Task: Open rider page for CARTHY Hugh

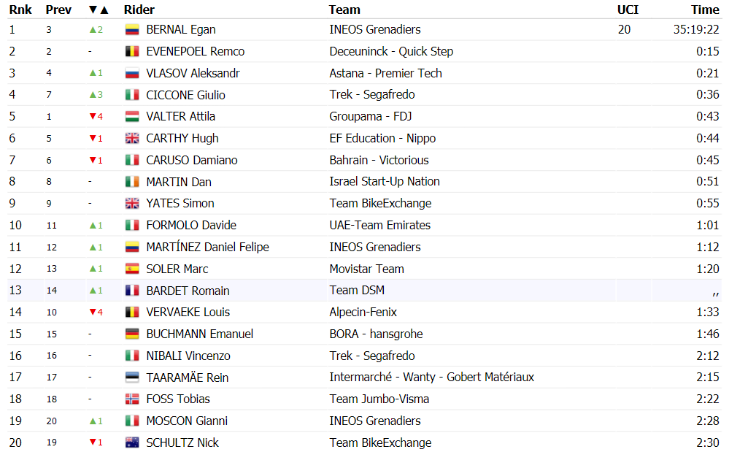Action: (182, 138)
